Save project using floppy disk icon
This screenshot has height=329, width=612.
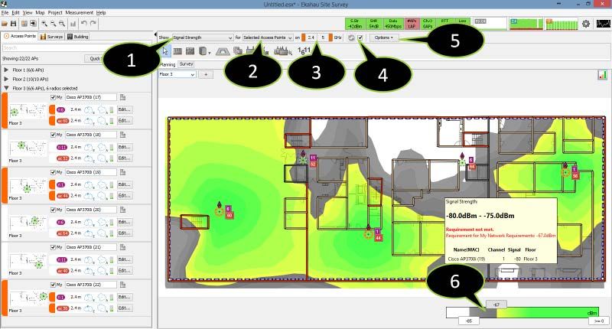click(13, 24)
